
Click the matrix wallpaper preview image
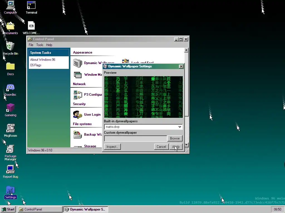pyautogui.click(x=144, y=97)
